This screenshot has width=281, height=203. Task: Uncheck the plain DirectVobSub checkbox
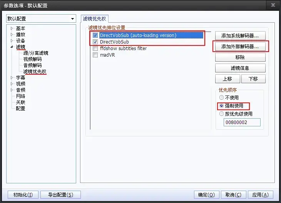click(95, 42)
